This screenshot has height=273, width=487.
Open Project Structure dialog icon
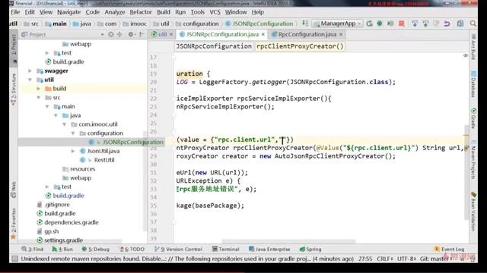[460, 24]
